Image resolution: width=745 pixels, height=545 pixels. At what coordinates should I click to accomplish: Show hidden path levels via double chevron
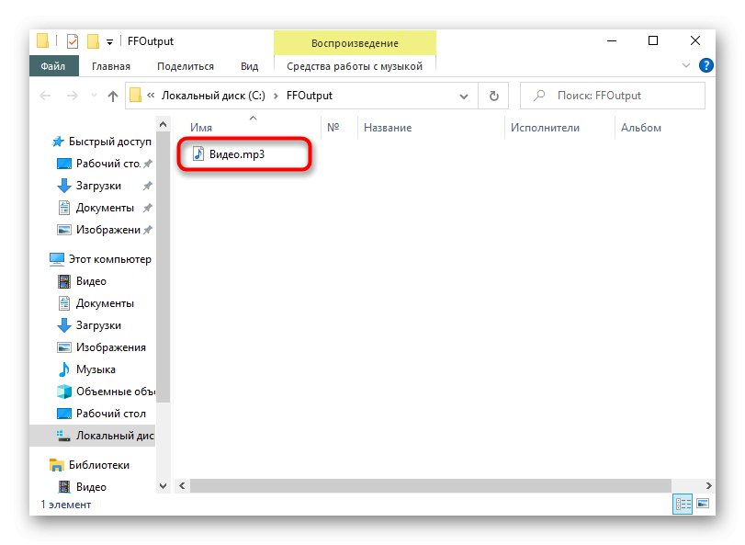[151, 96]
